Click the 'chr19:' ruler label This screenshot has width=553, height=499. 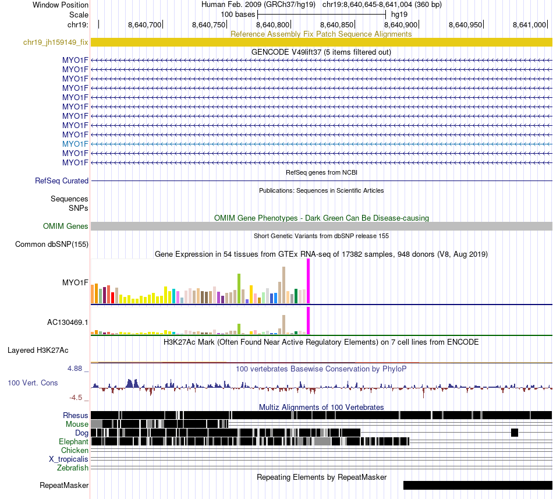(x=78, y=24)
